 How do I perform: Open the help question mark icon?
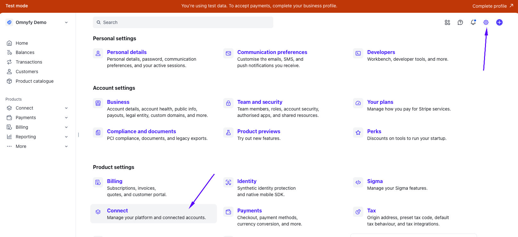coord(460,22)
